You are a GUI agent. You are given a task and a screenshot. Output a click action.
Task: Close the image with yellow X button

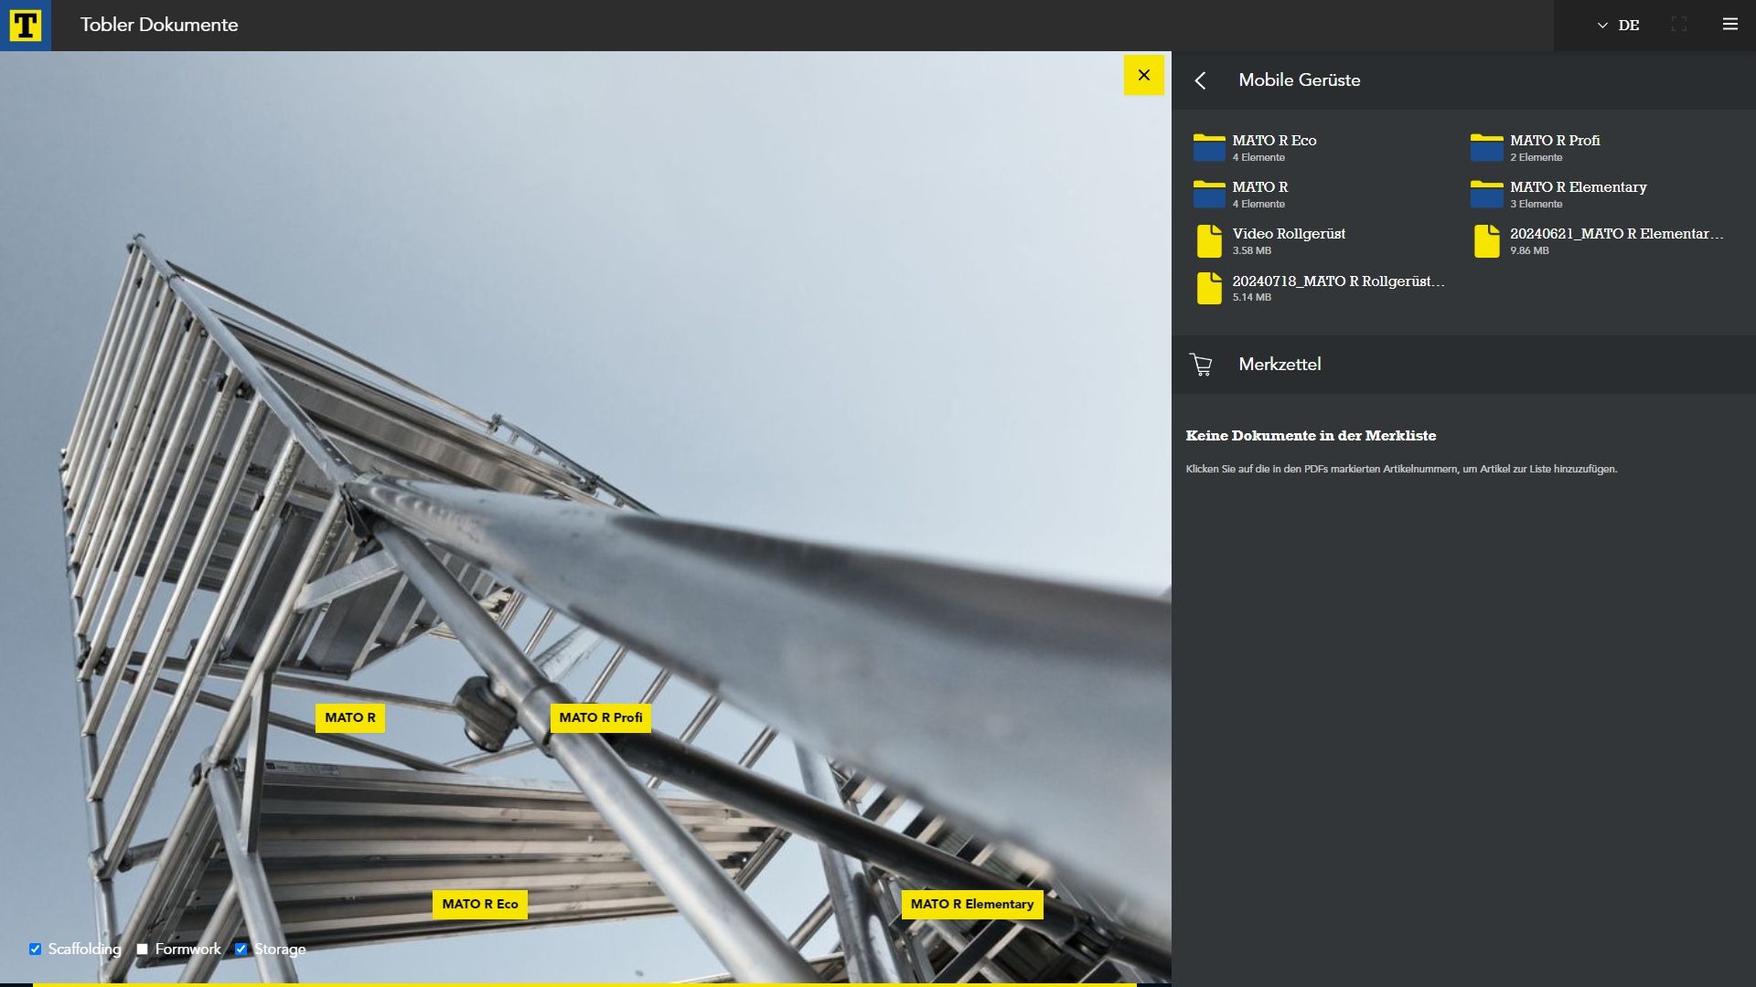tap(1143, 75)
